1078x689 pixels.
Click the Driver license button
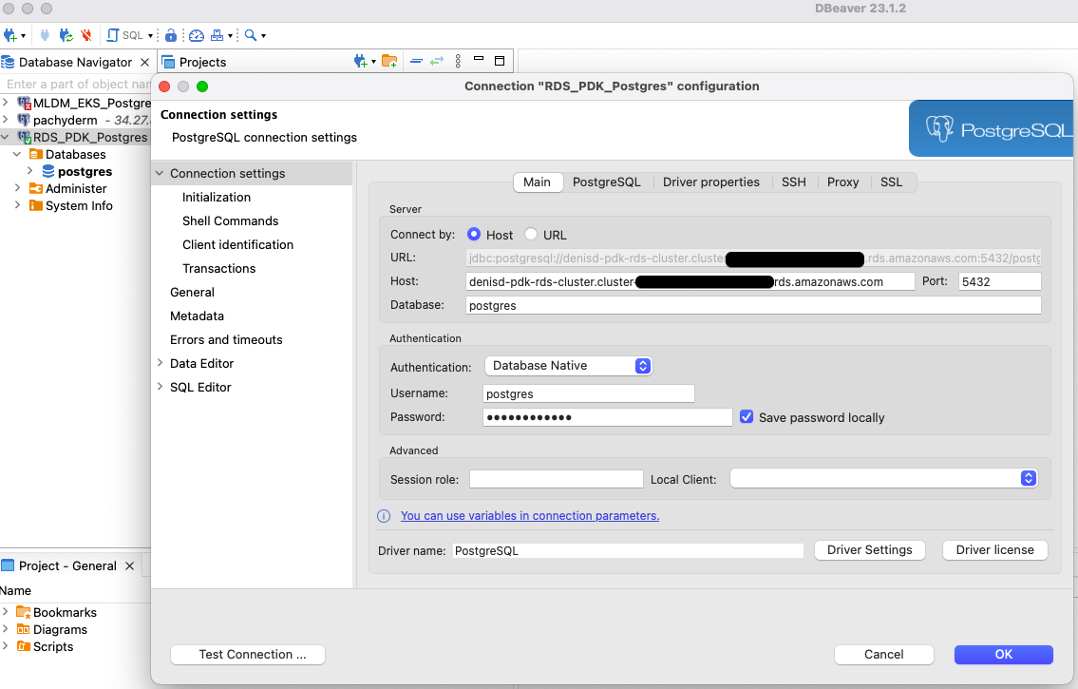(994, 550)
